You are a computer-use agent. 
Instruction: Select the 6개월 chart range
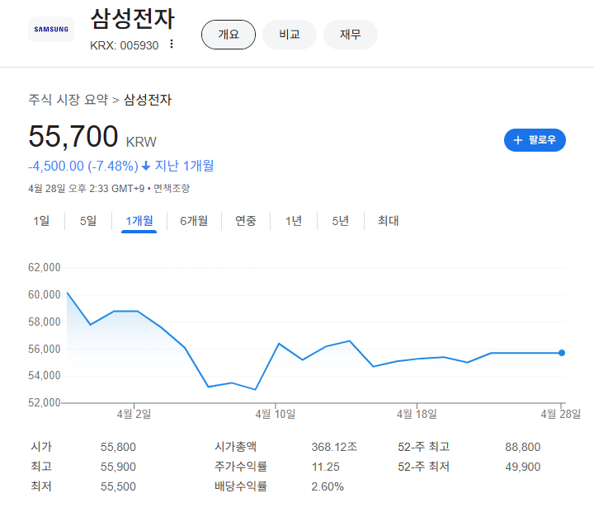(x=194, y=221)
